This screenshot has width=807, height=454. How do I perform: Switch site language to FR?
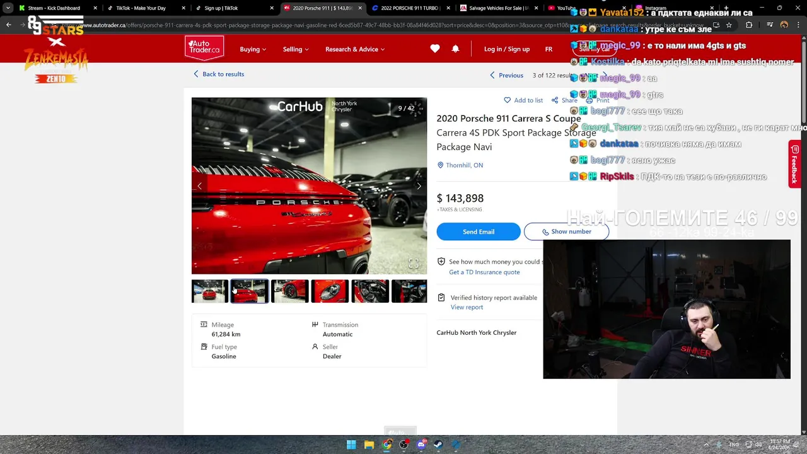click(549, 49)
